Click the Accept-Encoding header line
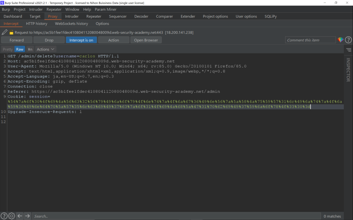The width and height of the screenshot is (353, 220). point(47,81)
